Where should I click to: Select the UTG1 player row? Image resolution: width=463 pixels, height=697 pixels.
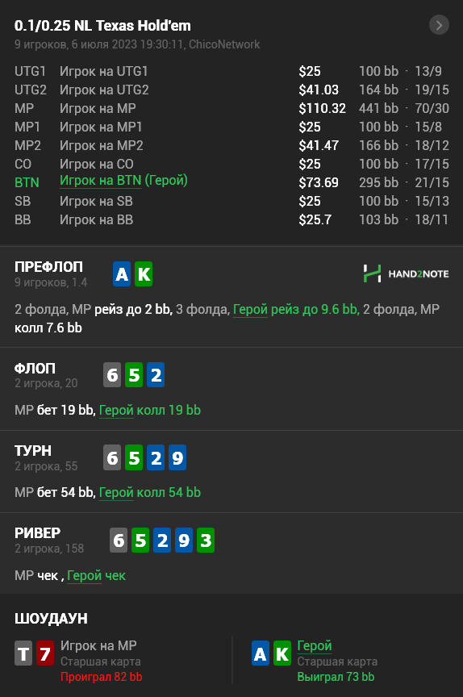[231, 71]
